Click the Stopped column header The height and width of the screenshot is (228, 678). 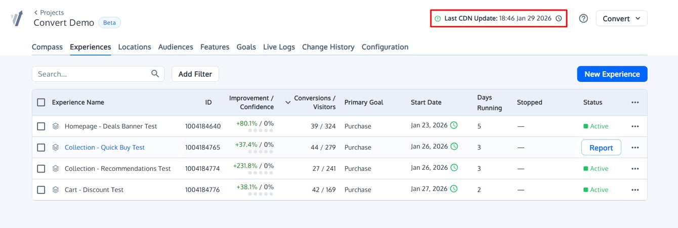coord(530,102)
